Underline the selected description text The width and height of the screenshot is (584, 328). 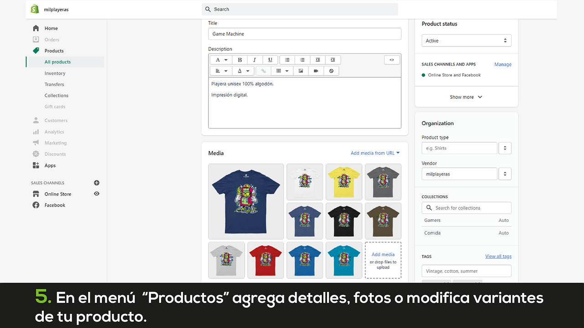point(270,60)
